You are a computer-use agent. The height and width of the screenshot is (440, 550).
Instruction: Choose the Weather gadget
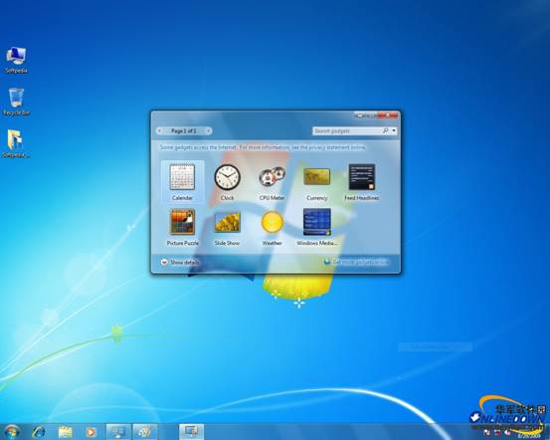click(x=272, y=227)
